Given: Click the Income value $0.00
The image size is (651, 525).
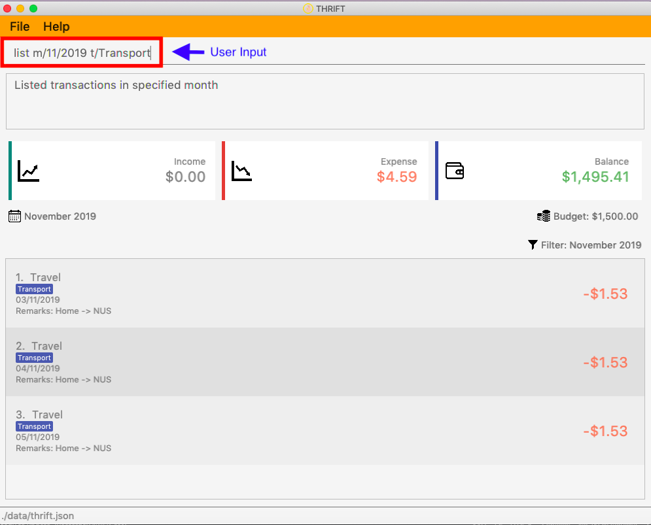Looking at the screenshot, I should coord(185,177).
